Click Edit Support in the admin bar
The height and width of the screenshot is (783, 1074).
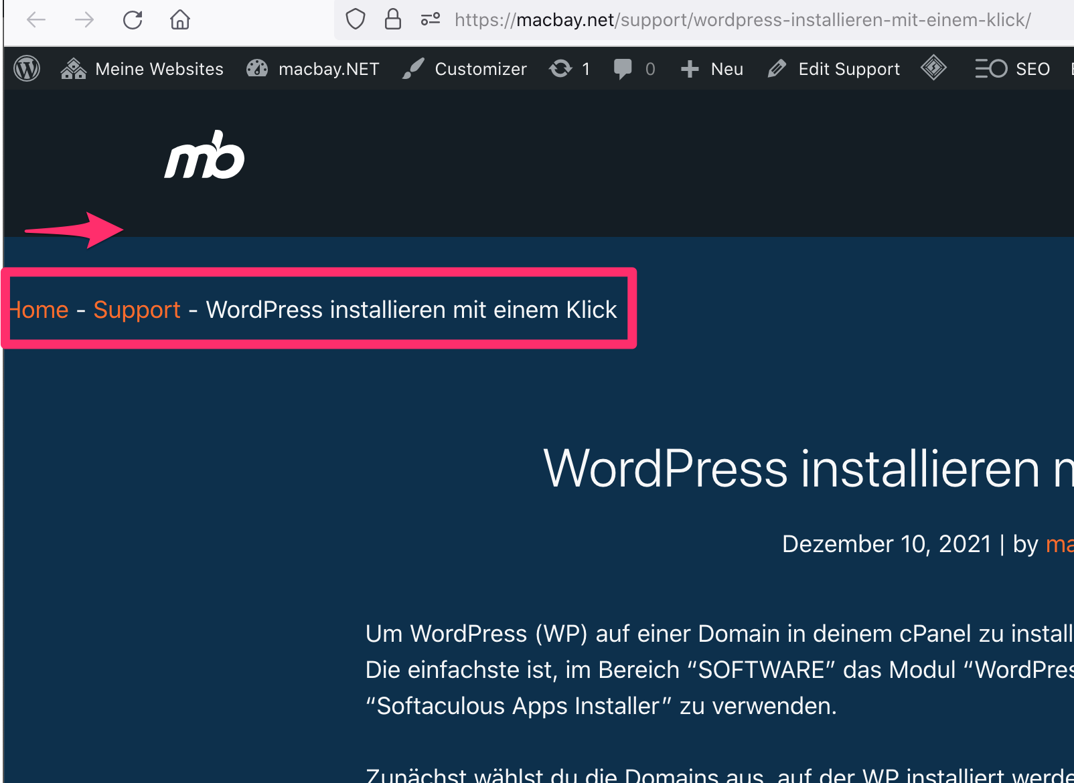click(834, 69)
